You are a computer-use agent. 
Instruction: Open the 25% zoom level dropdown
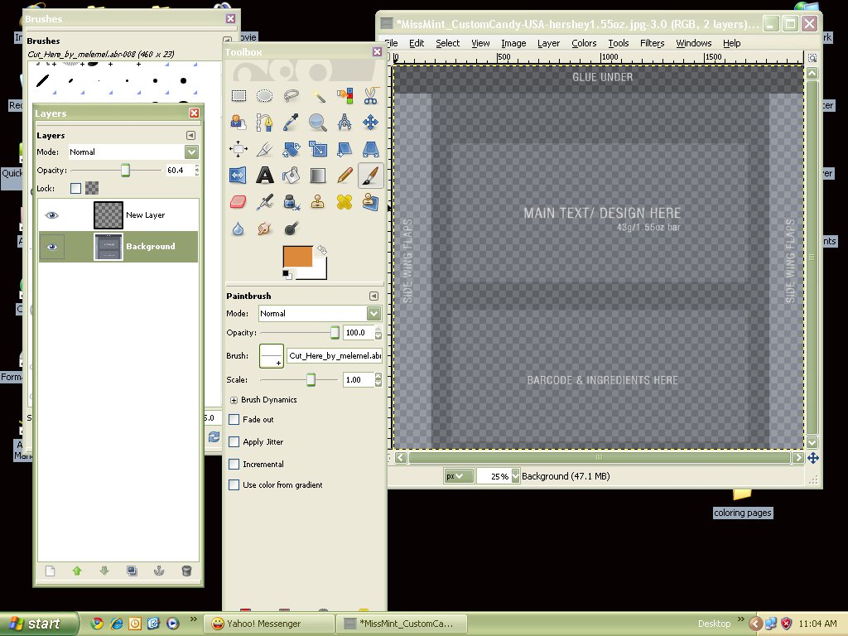point(515,476)
